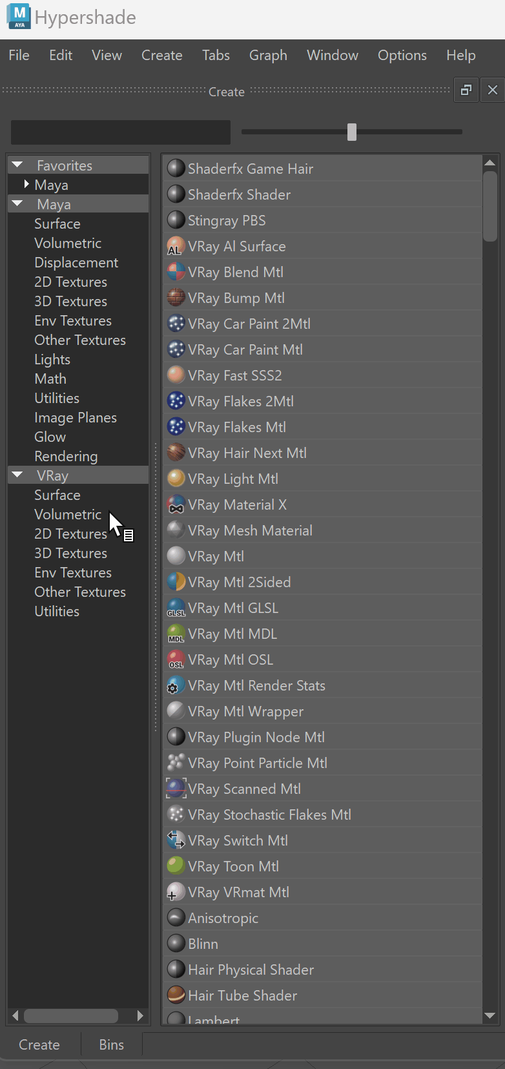Screen dimensions: 505x1069
Task: Click the Shaderfx Game Hair shader icon
Action: pyautogui.click(x=176, y=169)
